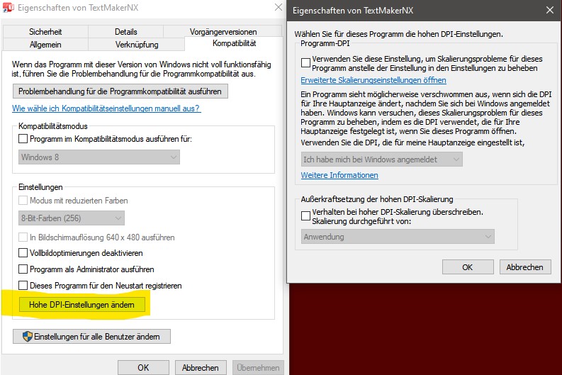Image resolution: width=562 pixels, height=375 pixels.
Task: Click the 'Programm-DPI' group label
Action: pos(325,43)
